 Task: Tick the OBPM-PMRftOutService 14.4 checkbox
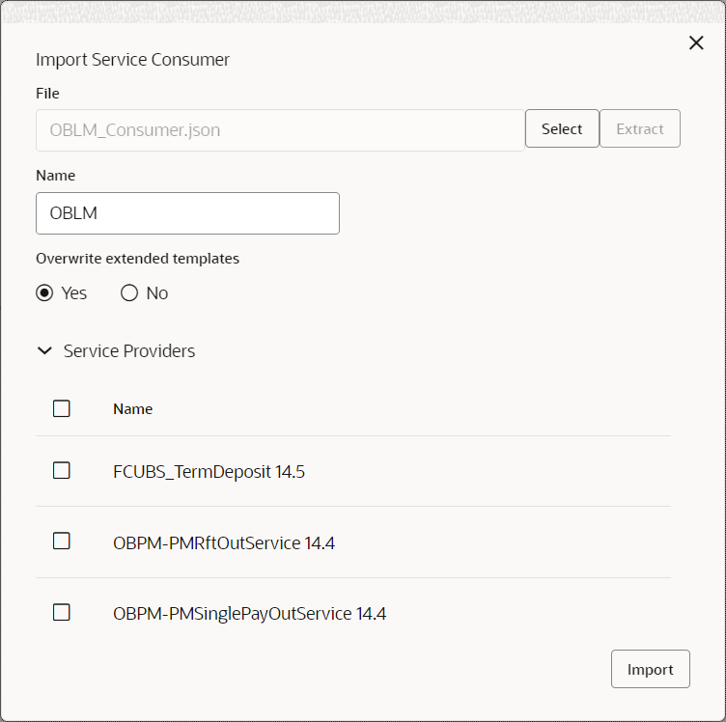62,541
